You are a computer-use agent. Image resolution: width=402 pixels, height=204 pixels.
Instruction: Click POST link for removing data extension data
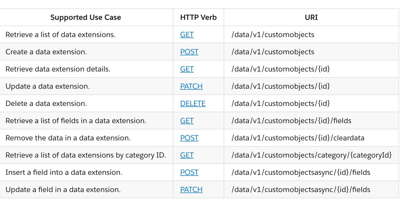point(189,138)
